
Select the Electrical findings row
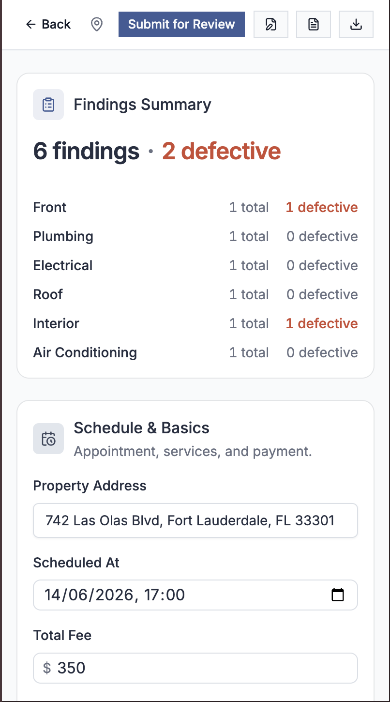[x=195, y=265]
